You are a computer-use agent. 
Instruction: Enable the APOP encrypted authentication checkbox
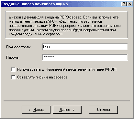click(13, 69)
